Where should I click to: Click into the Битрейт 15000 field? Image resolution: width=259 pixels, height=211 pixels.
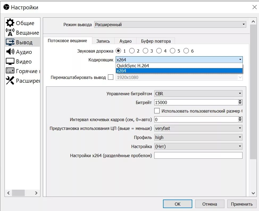tap(196, 102)
